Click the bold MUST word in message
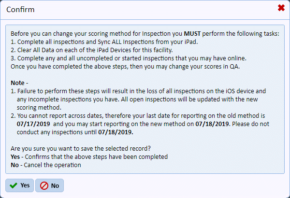This screenshot has height=198, width=290. point(192,34)
